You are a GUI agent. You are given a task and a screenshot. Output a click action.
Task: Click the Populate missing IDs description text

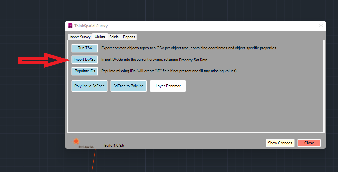[x=169, y=71]
